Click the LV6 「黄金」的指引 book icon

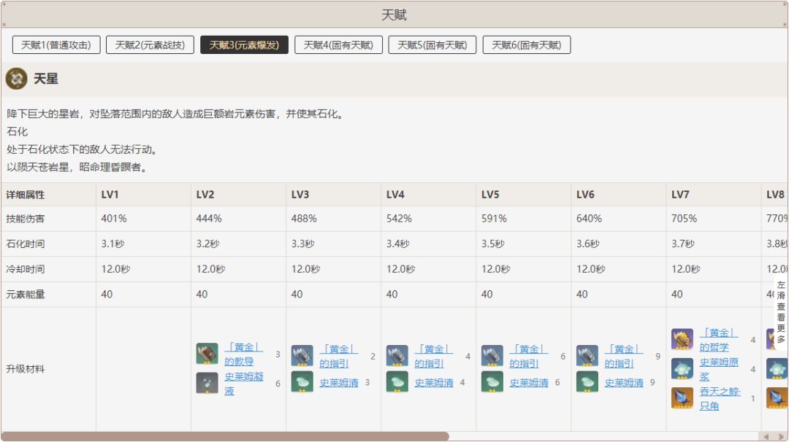pos(587,356)
